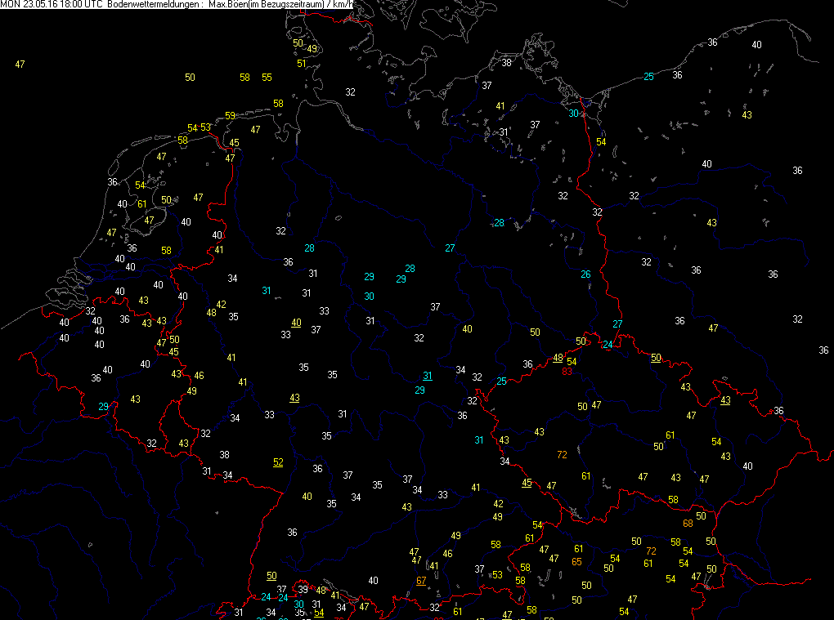
Task: Select the gray 26 reading near border
Action: pyautogui.click(x=585, y=274)
